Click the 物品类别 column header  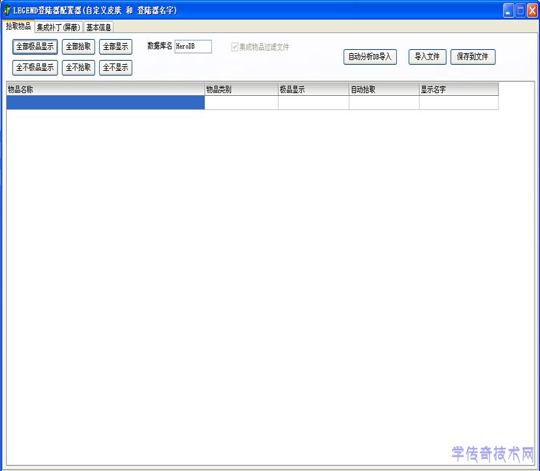coord(241,89)
